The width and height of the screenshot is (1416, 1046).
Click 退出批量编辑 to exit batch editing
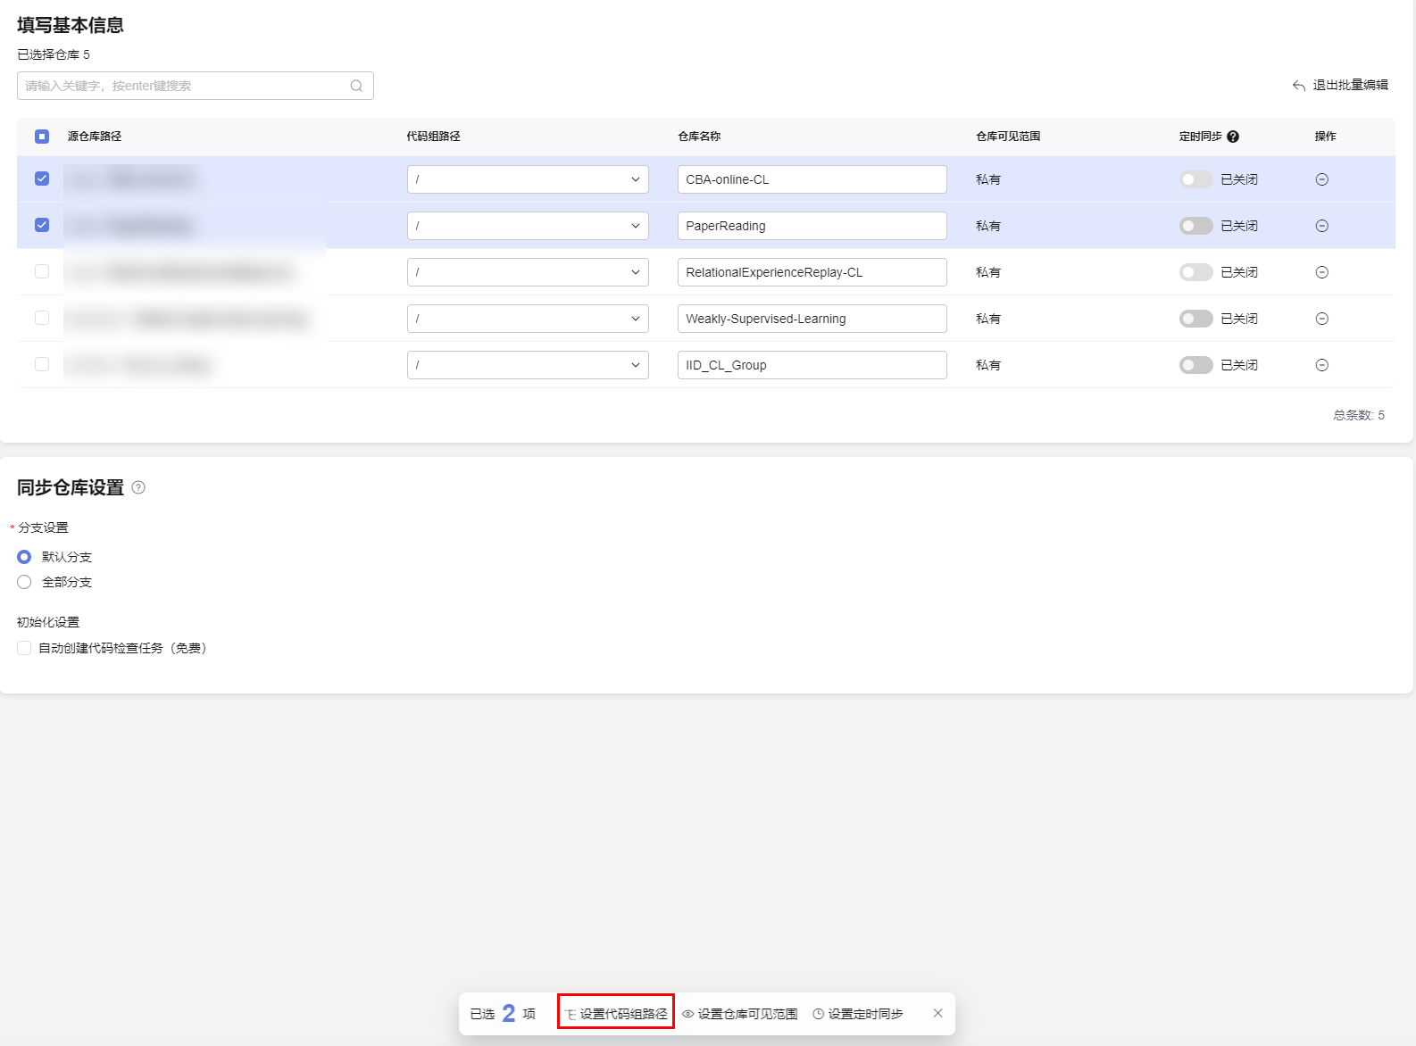[1340, 86]
